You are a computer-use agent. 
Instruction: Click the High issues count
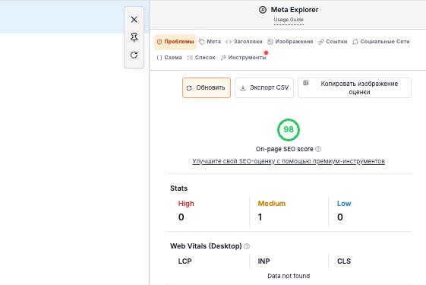pyautogui.click(x=181, y=217)
